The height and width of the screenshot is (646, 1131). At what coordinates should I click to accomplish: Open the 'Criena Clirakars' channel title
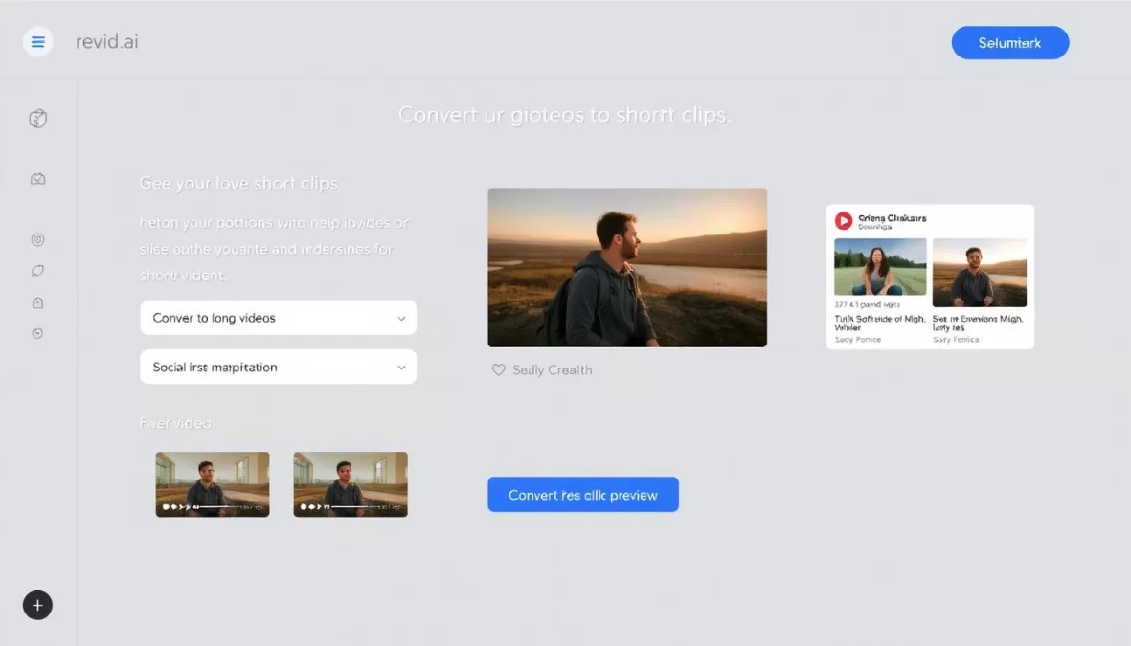point(893,218)
